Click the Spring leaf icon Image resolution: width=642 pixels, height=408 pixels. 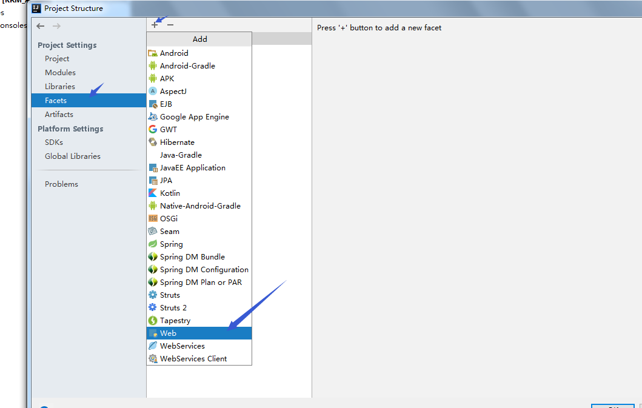pyautogui.click(x=153, y=244)
